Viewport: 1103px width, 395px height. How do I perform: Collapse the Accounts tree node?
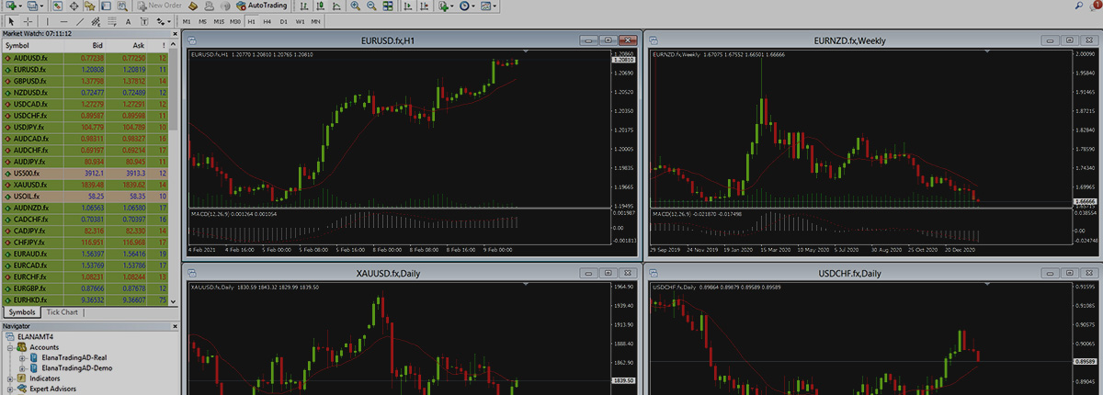pos(11,347)
